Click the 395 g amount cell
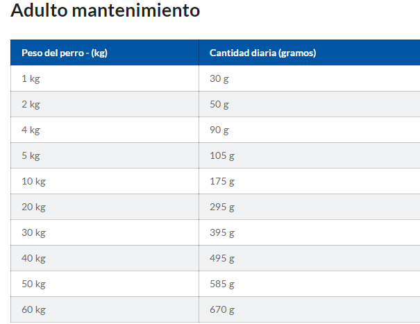The width and height of the screenshot is (420, 324). pos(221,232)
